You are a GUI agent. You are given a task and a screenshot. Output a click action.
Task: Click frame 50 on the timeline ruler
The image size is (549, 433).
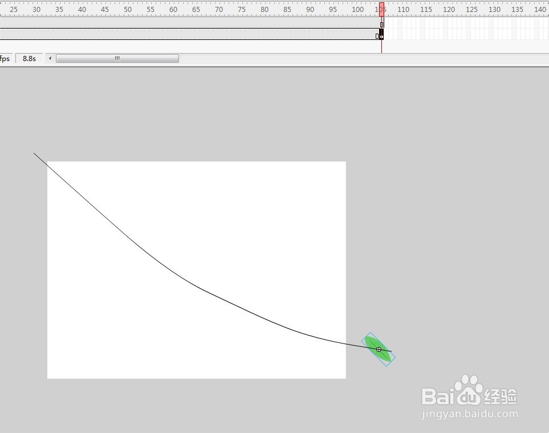pos(128,10)
